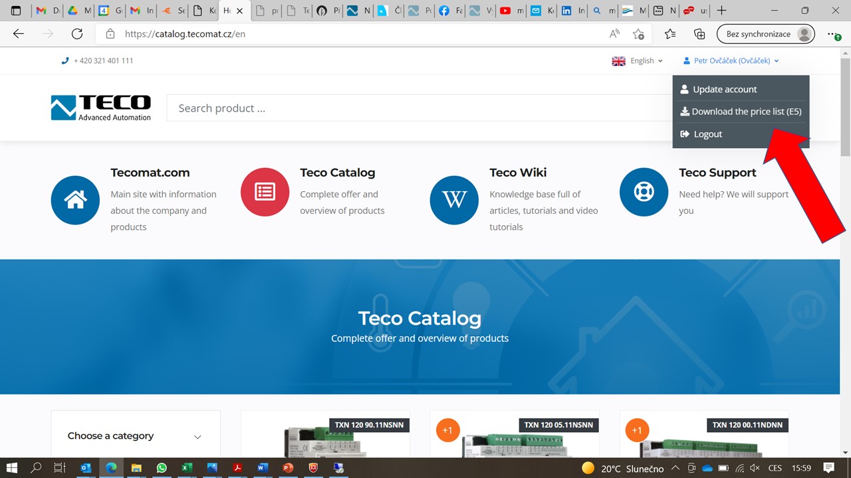Open a new browser tab with plus button
Screen dimensions: 851x478
pyautogui.click(x=721, y=11)
